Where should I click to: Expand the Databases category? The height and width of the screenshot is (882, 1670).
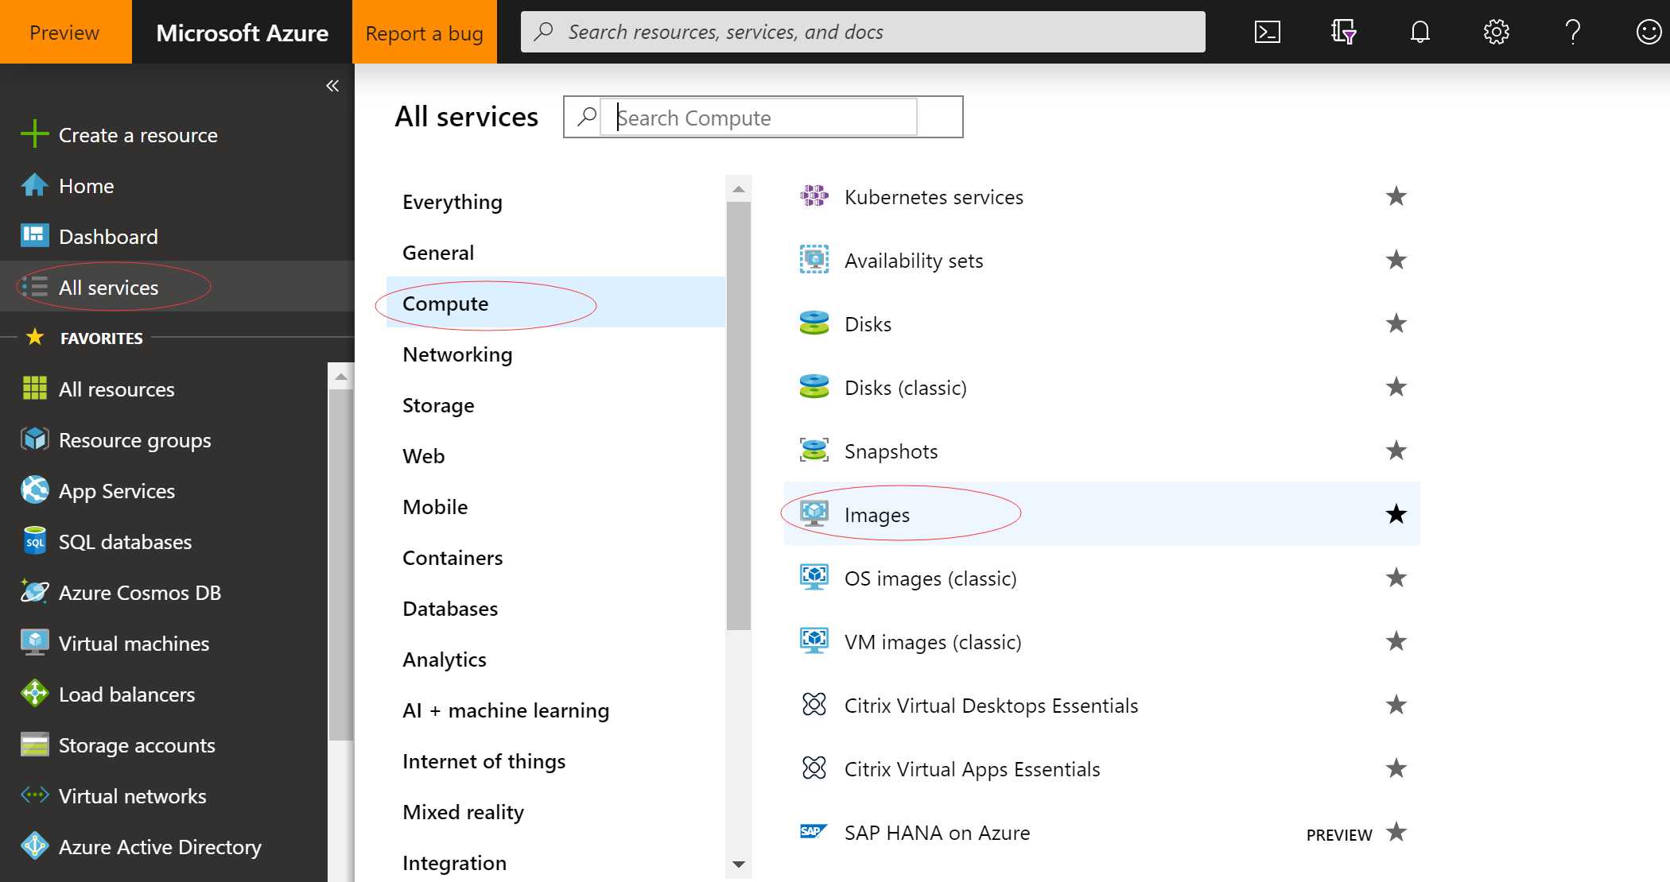pos(451,608)
